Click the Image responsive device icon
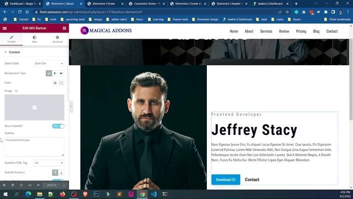Viewport: 353px width, 199px height. pos(16,91)
